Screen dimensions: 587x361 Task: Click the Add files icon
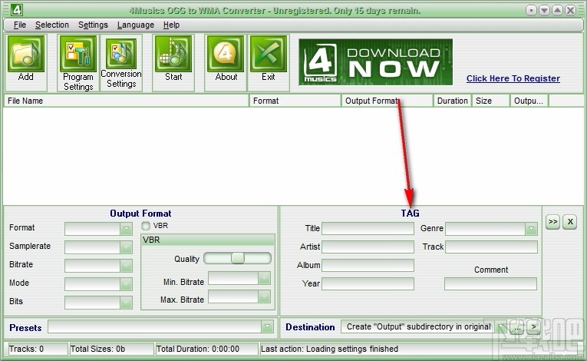(26, 54)
